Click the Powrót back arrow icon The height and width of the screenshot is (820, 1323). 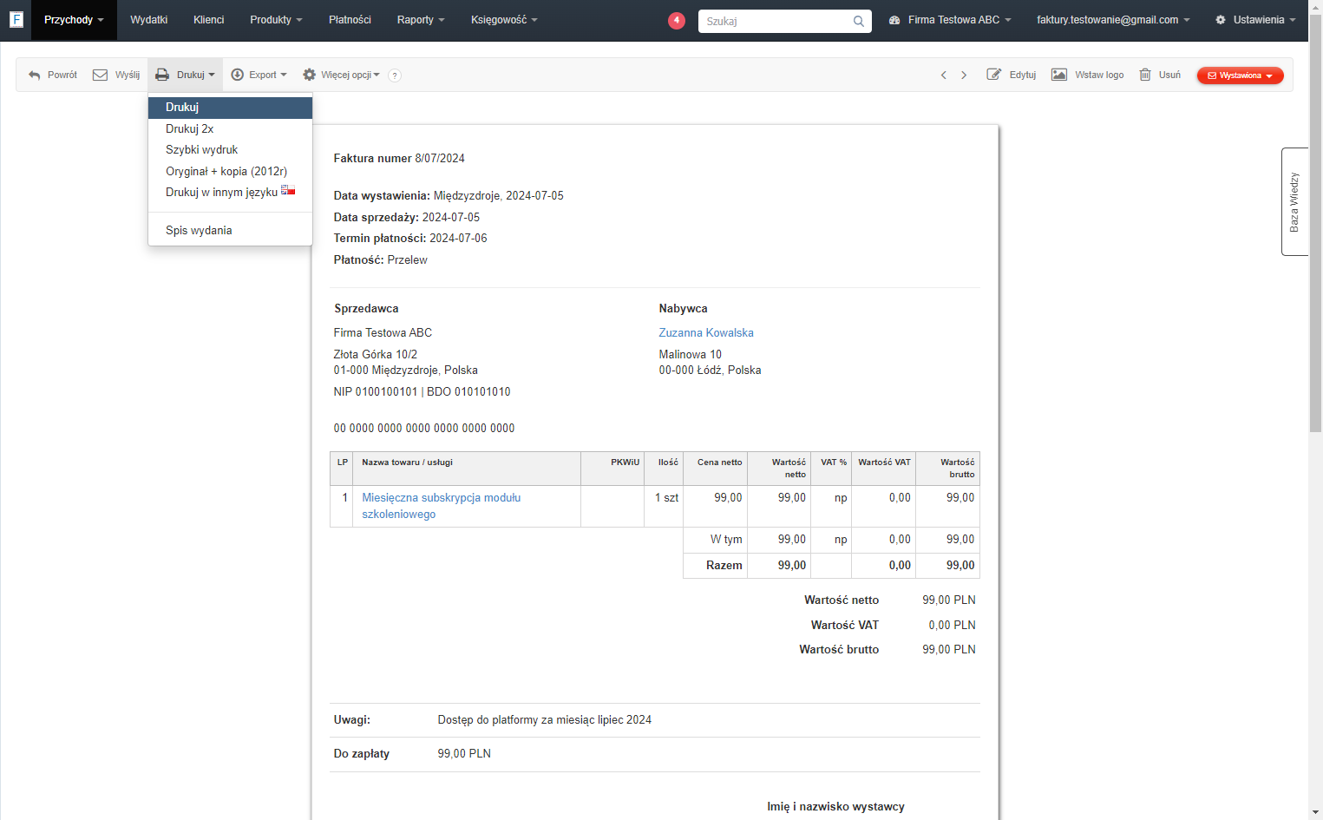tap(35, 75)
